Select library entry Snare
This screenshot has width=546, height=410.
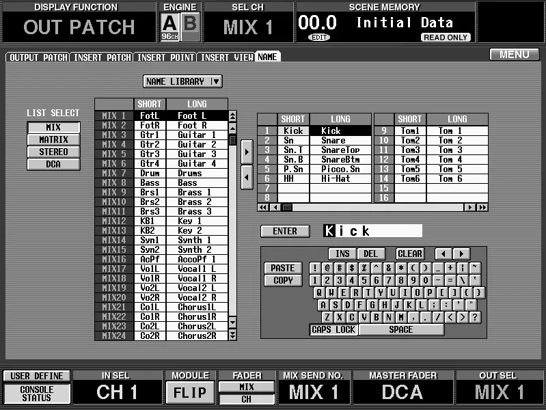pos(340,140)
